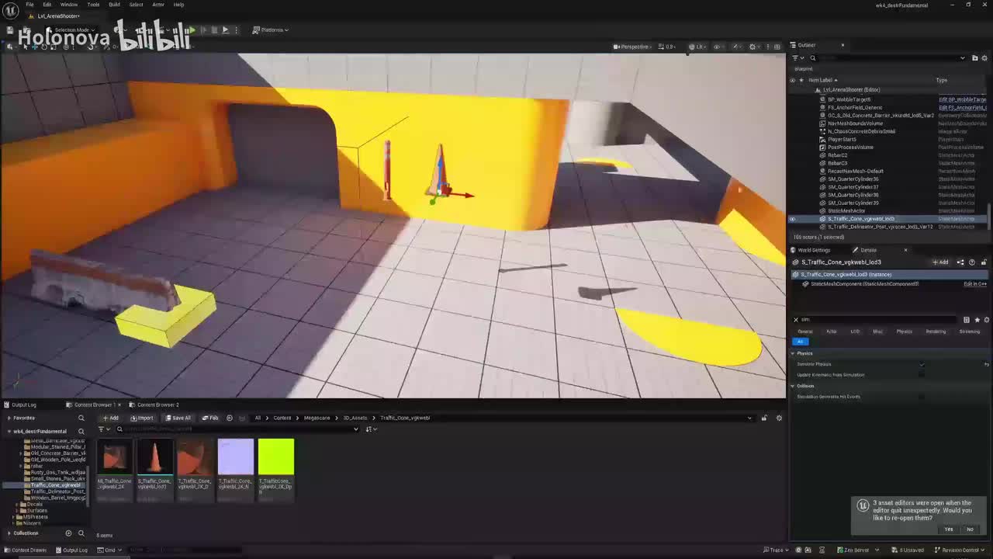Open Details property matrix icon
Viewport: 993px width, 559px height.
click(967, 320)
